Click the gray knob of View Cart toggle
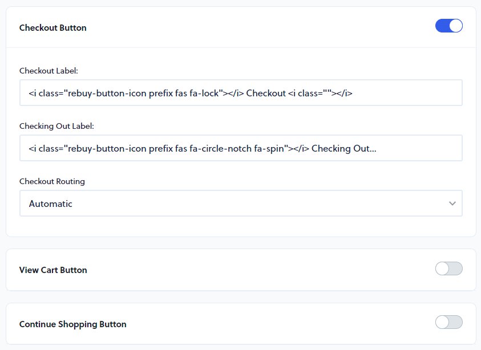 tap(442, 270)
